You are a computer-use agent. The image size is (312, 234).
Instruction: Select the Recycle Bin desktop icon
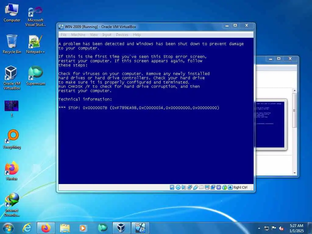[12, 44]
